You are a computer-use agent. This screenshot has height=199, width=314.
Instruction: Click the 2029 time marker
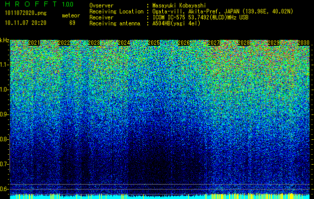tap(274, 43)
